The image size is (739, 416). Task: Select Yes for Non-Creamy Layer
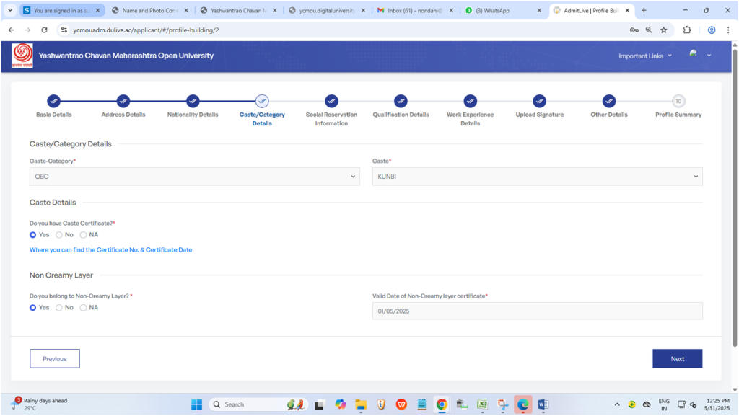(x=33, y=308)
